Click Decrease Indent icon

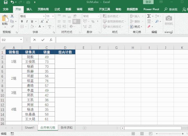[x=59, y=26]
